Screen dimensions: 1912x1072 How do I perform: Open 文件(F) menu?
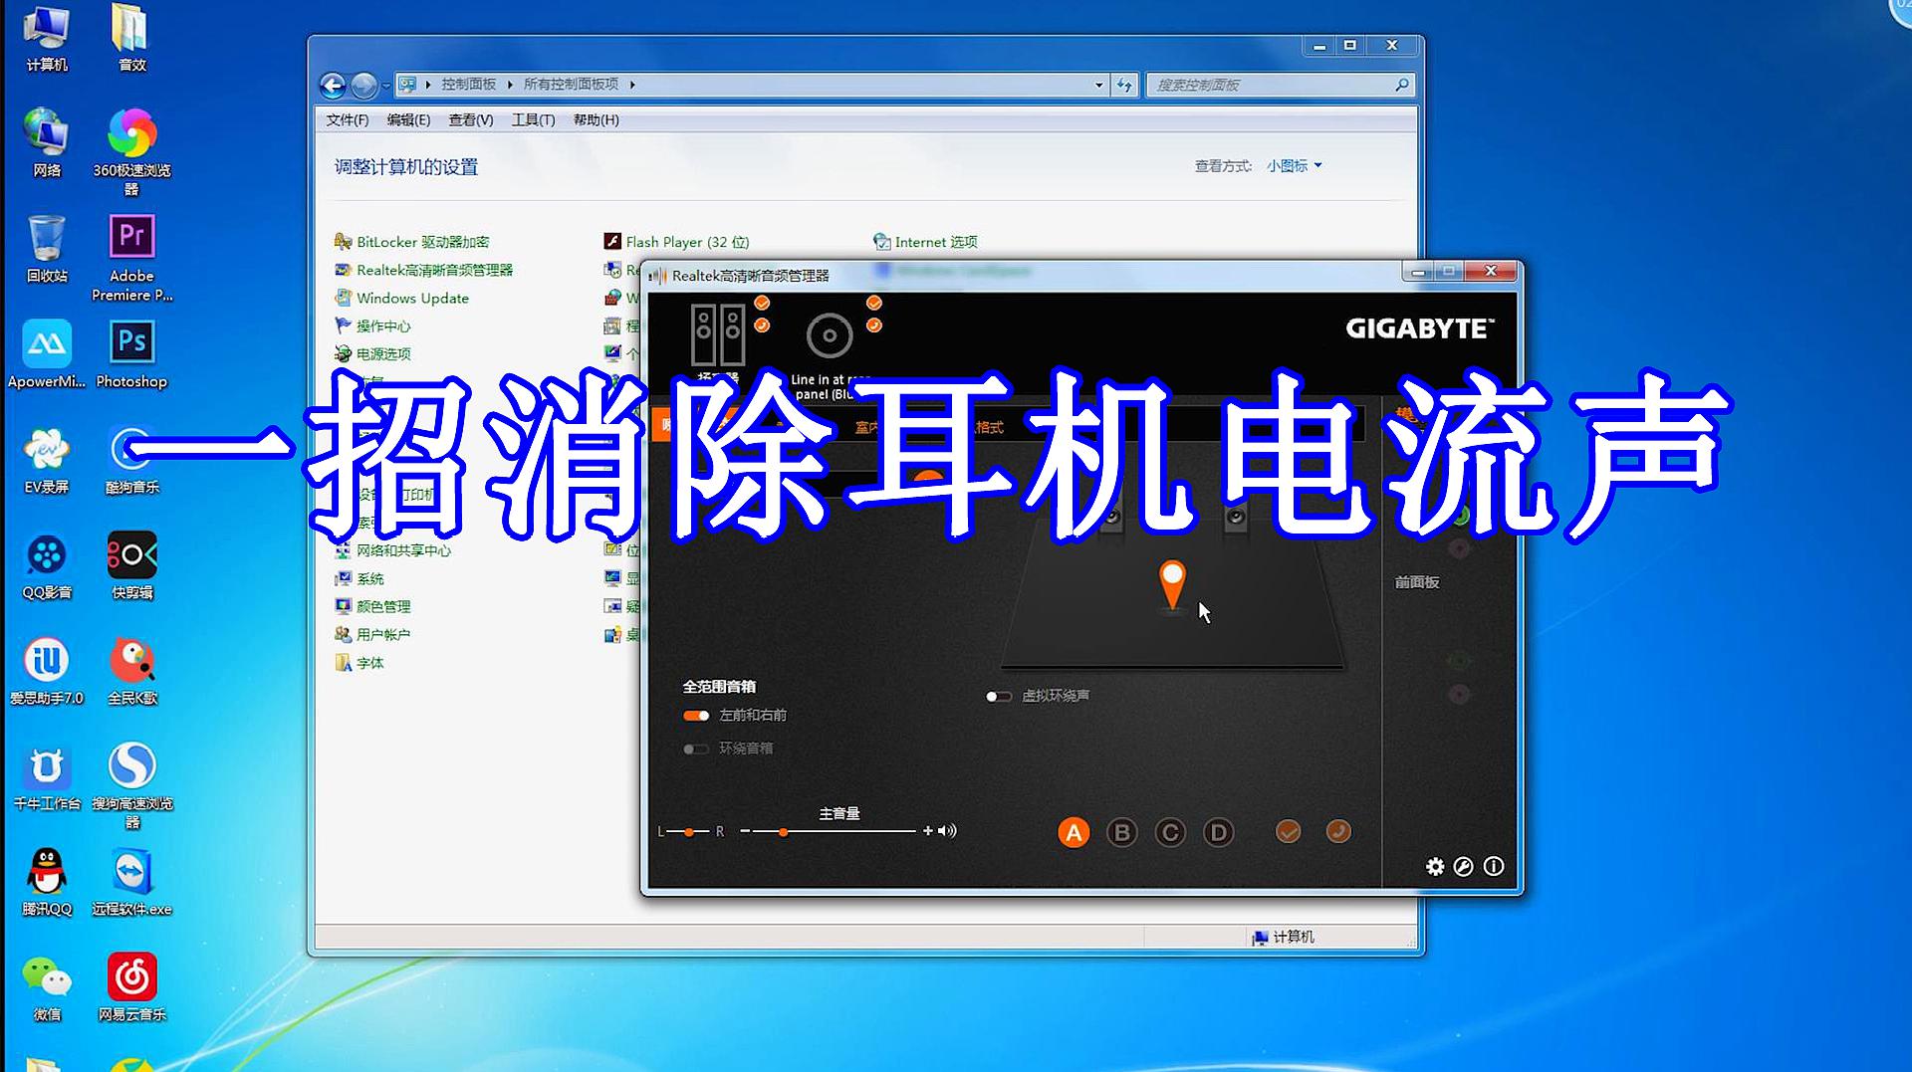click(x=348, y=120)
